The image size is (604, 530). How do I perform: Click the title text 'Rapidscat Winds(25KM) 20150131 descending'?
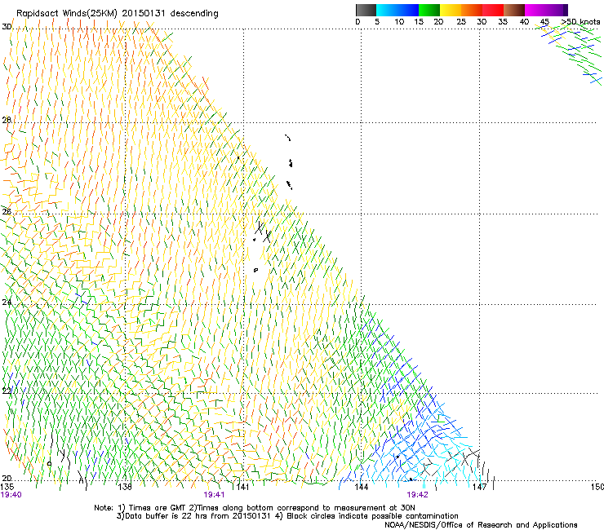coord(117,14)
